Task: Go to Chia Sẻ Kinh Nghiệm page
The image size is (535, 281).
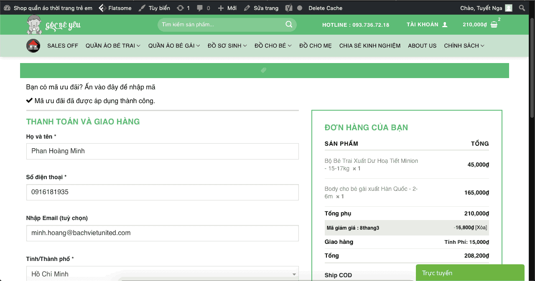Action: [x=369, y=46]
